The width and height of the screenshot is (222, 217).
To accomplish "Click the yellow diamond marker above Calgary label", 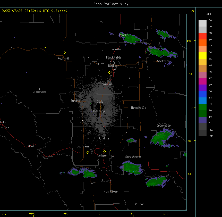I will [x=104, y=152].
